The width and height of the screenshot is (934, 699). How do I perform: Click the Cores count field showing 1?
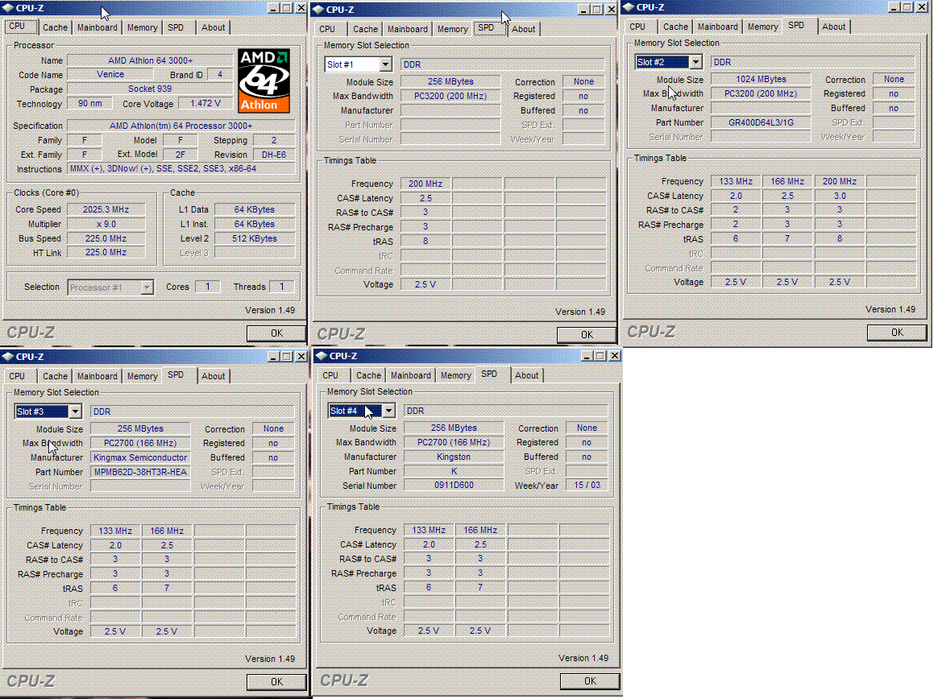point(207,287)
